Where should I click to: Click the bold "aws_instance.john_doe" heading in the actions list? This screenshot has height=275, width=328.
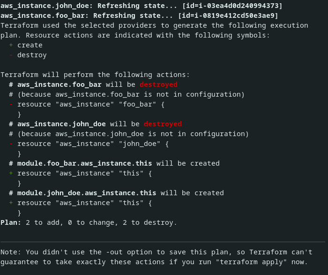61,124
